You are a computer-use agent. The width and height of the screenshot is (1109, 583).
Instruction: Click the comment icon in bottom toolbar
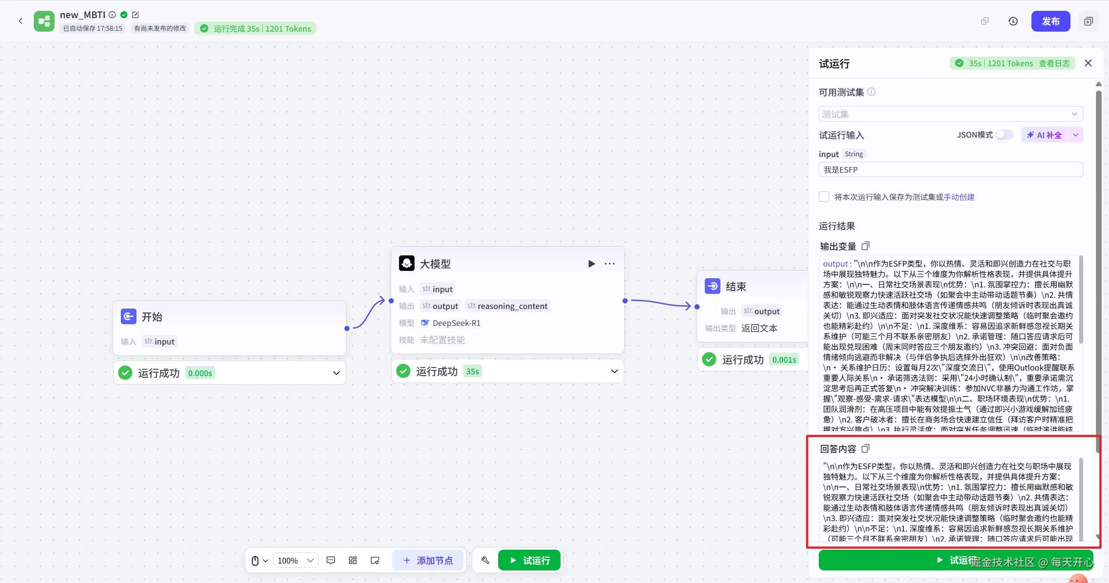click(331, 560)
